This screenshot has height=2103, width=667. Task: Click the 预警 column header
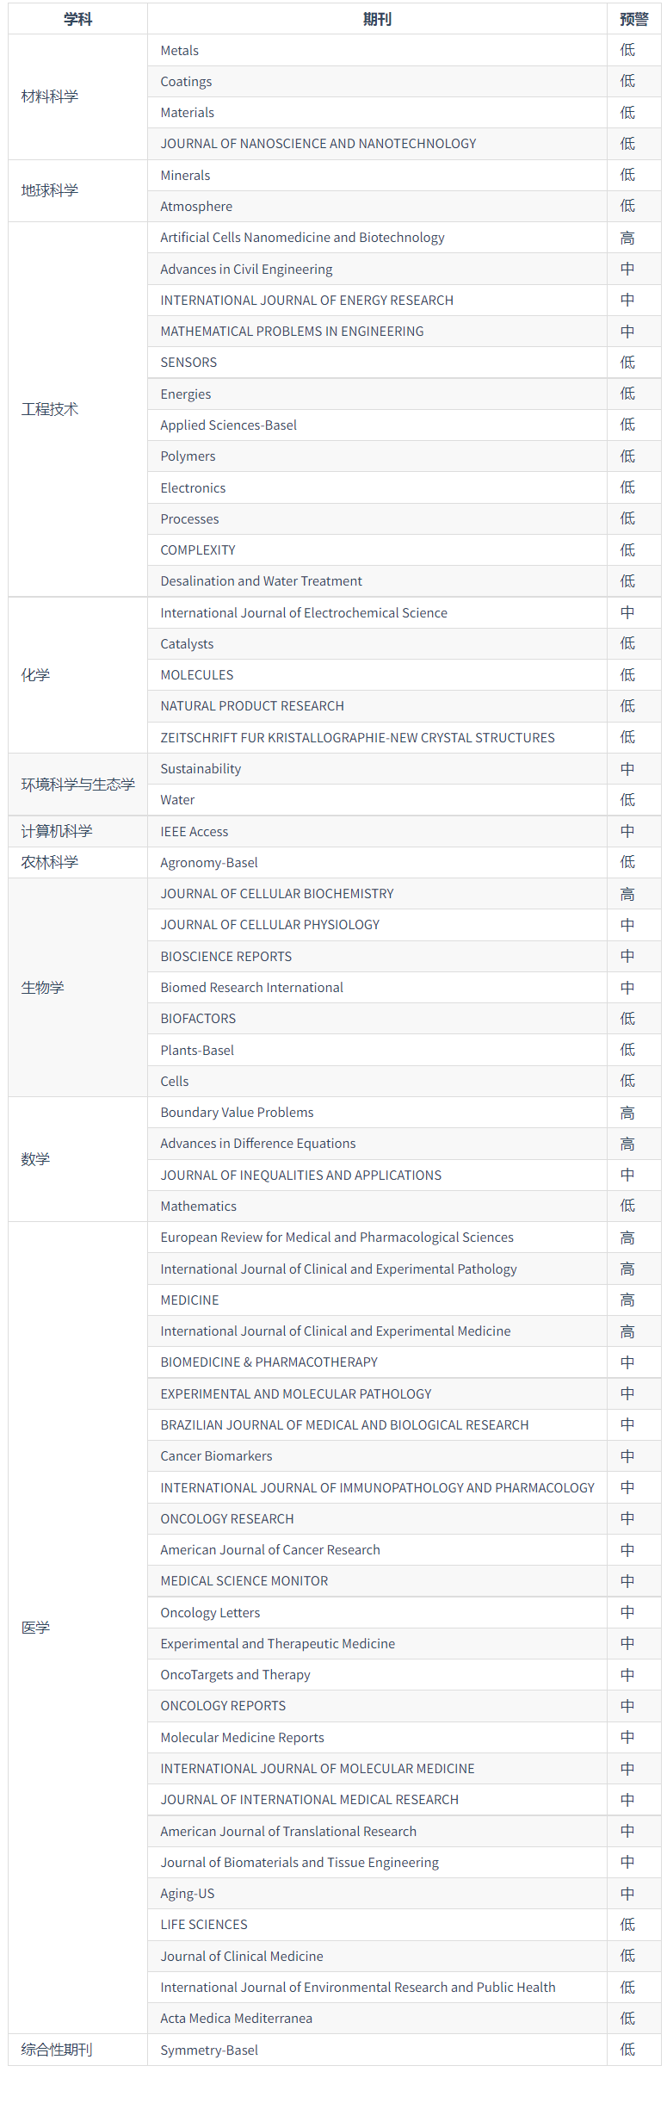pyautogui.click(x=633, y=19)
